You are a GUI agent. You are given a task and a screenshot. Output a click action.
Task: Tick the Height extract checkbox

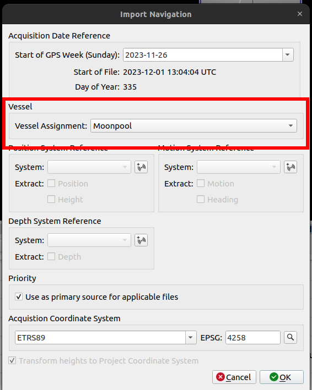[x=51, y=199]
